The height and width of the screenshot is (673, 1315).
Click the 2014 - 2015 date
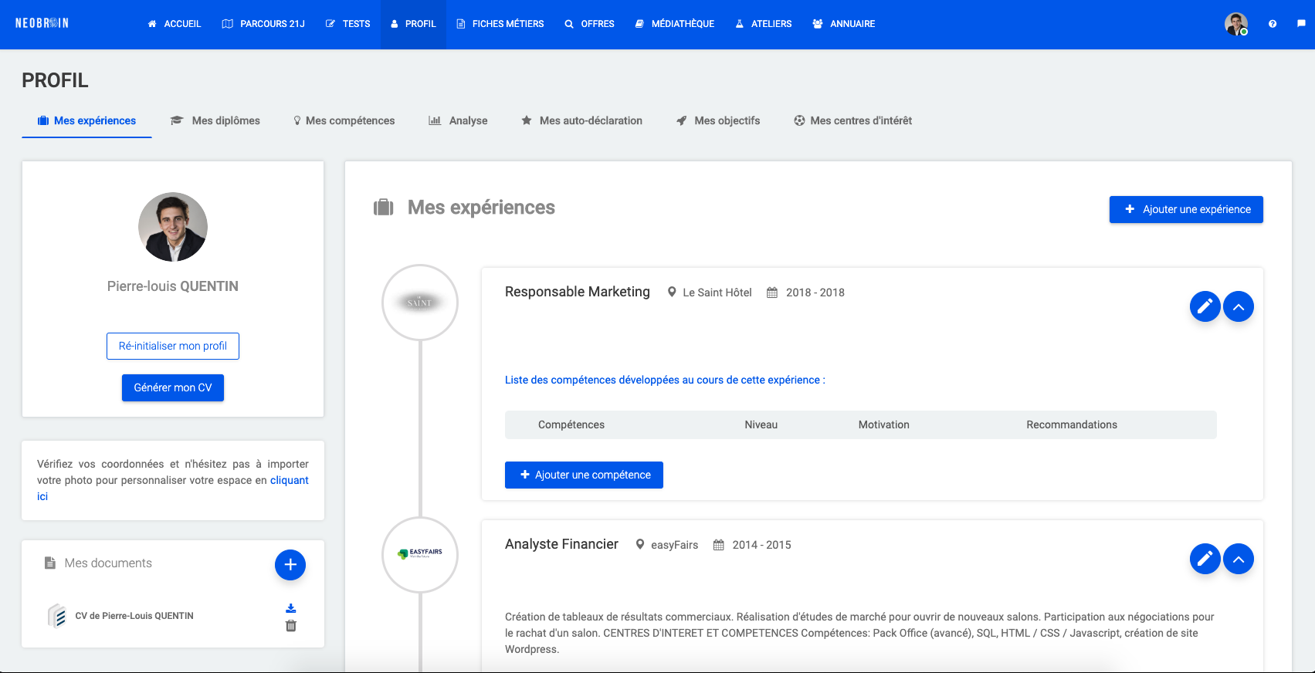tap(762, 545)
